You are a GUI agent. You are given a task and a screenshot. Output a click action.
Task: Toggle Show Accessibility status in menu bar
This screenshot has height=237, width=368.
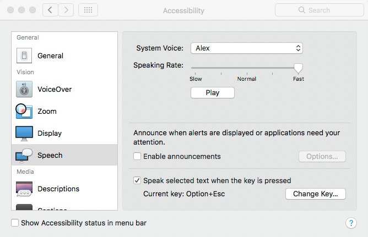click(x=15, y=223)
